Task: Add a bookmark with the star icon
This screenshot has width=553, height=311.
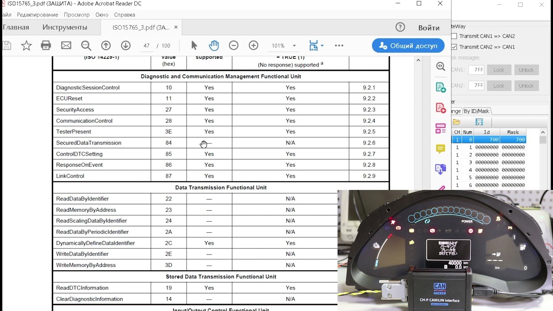Action: coord(26,45)
